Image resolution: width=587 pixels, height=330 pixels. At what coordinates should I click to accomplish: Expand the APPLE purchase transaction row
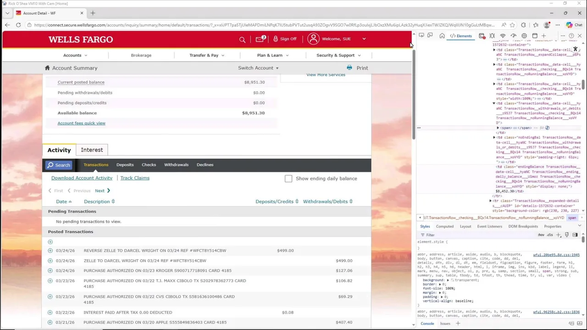coord(50,322)
